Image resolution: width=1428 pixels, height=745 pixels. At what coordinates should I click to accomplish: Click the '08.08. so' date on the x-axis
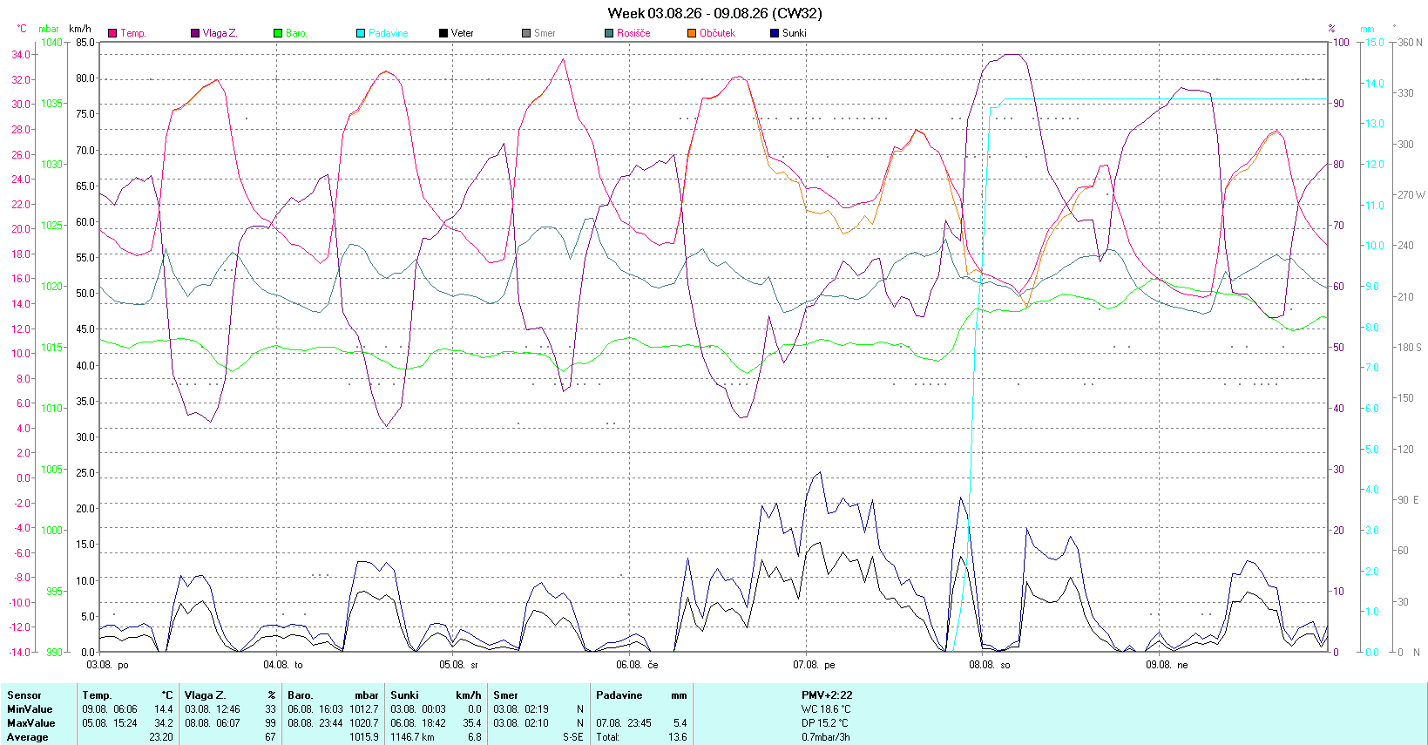click(990, 665)
